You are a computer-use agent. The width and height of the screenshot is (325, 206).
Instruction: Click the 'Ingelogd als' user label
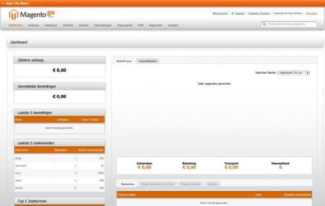(x=288, y=13)
